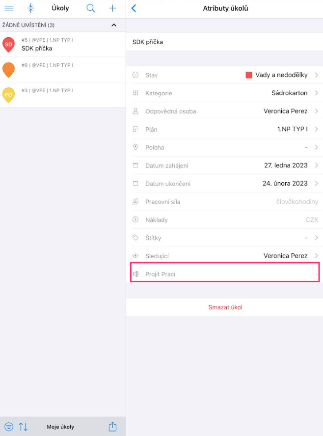Screen dimensions: 323x436
Task: Go back with the blue chevron
Action: pos(134,8)
